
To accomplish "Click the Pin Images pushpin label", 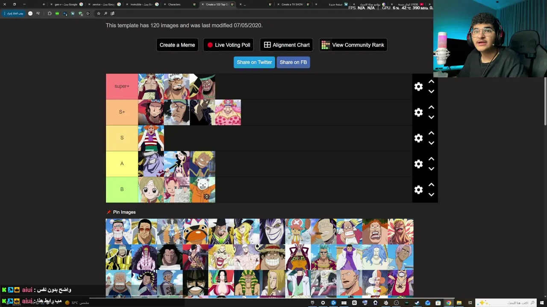I will pyautogui.click(x=121, y=212).
